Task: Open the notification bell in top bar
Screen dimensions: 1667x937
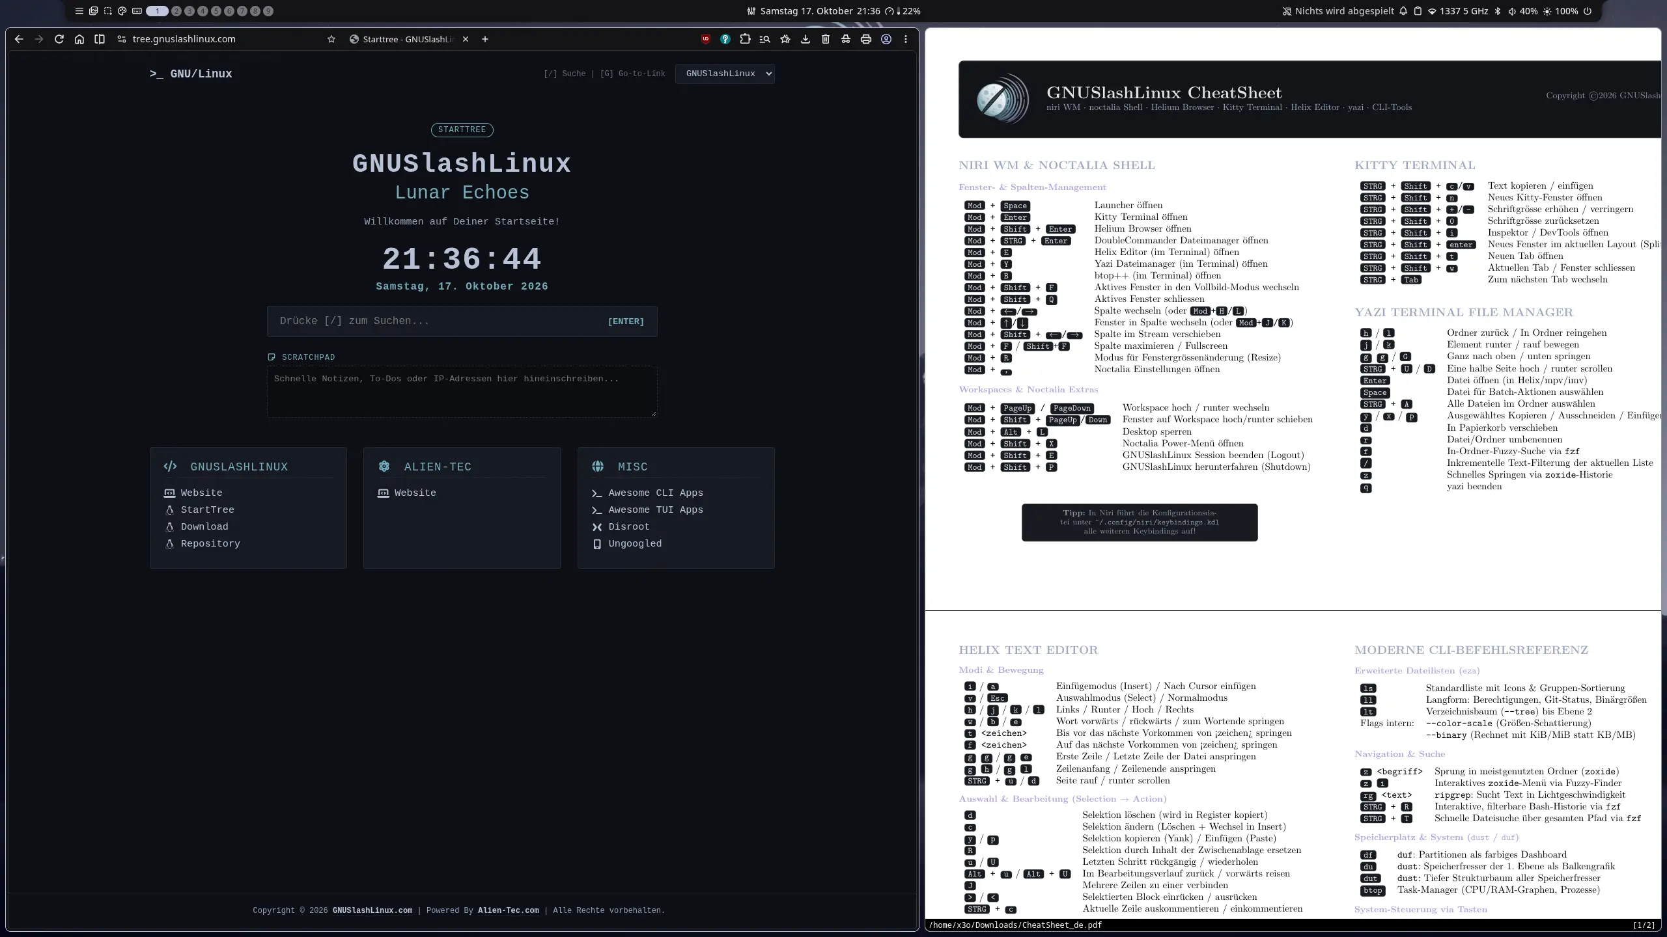Action: pos(1403,11)
